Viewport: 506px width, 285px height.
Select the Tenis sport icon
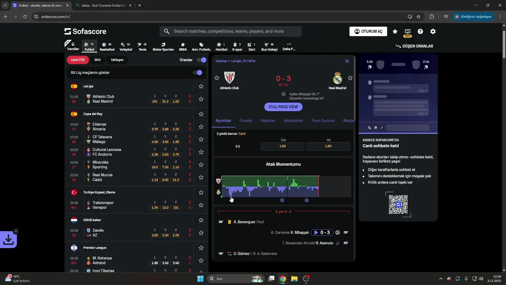click(x=142, y=47)
